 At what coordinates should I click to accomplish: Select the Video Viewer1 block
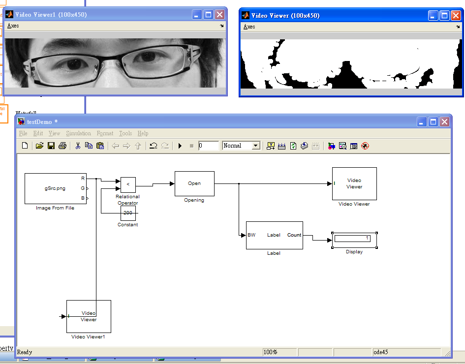[89, 316]
